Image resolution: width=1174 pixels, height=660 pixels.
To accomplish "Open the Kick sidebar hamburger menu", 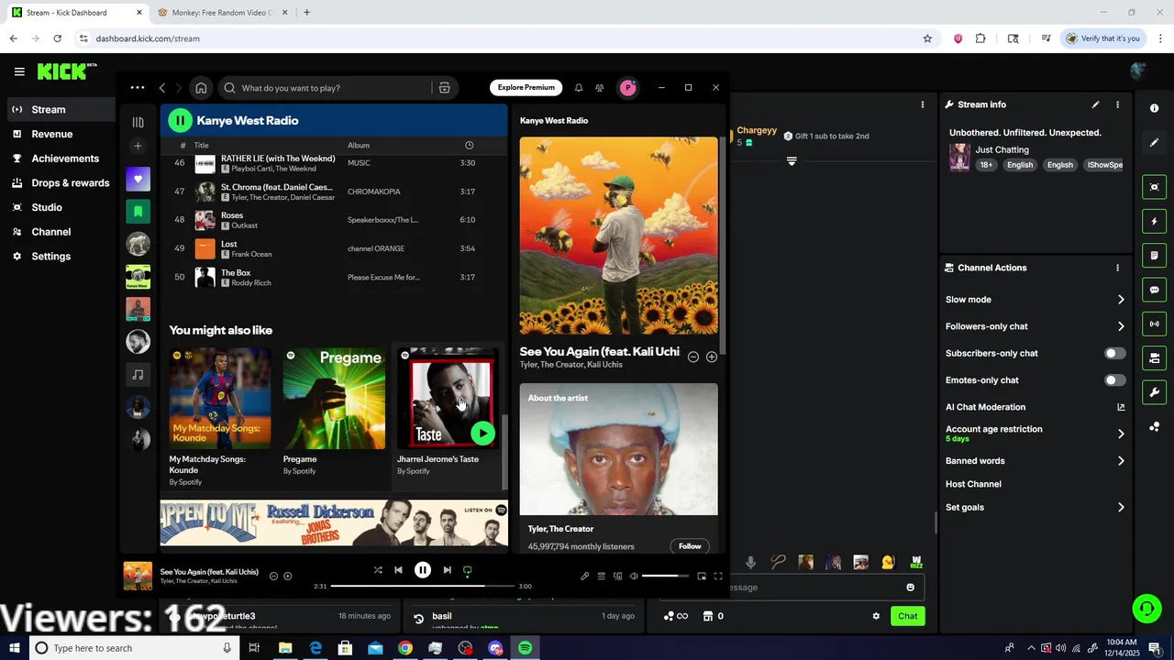I will pyautogui.click(x=19, y=71).
